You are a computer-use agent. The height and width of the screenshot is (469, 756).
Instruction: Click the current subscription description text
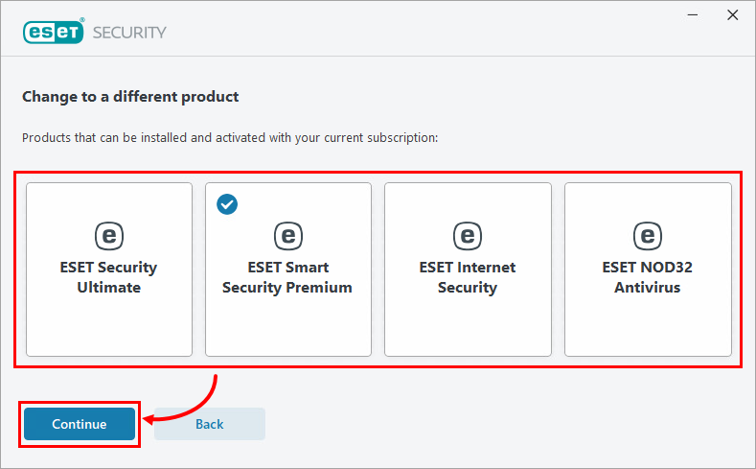pyautogui.click(x=230, y=138)
